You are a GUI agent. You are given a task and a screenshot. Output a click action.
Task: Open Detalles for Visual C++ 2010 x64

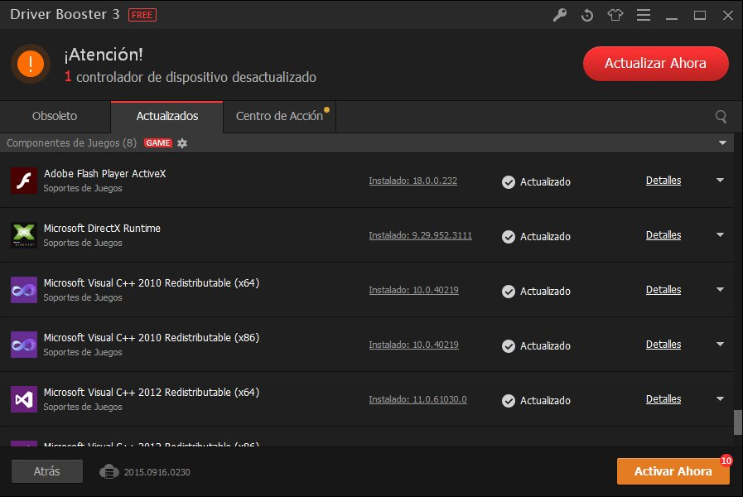point(663,289)
